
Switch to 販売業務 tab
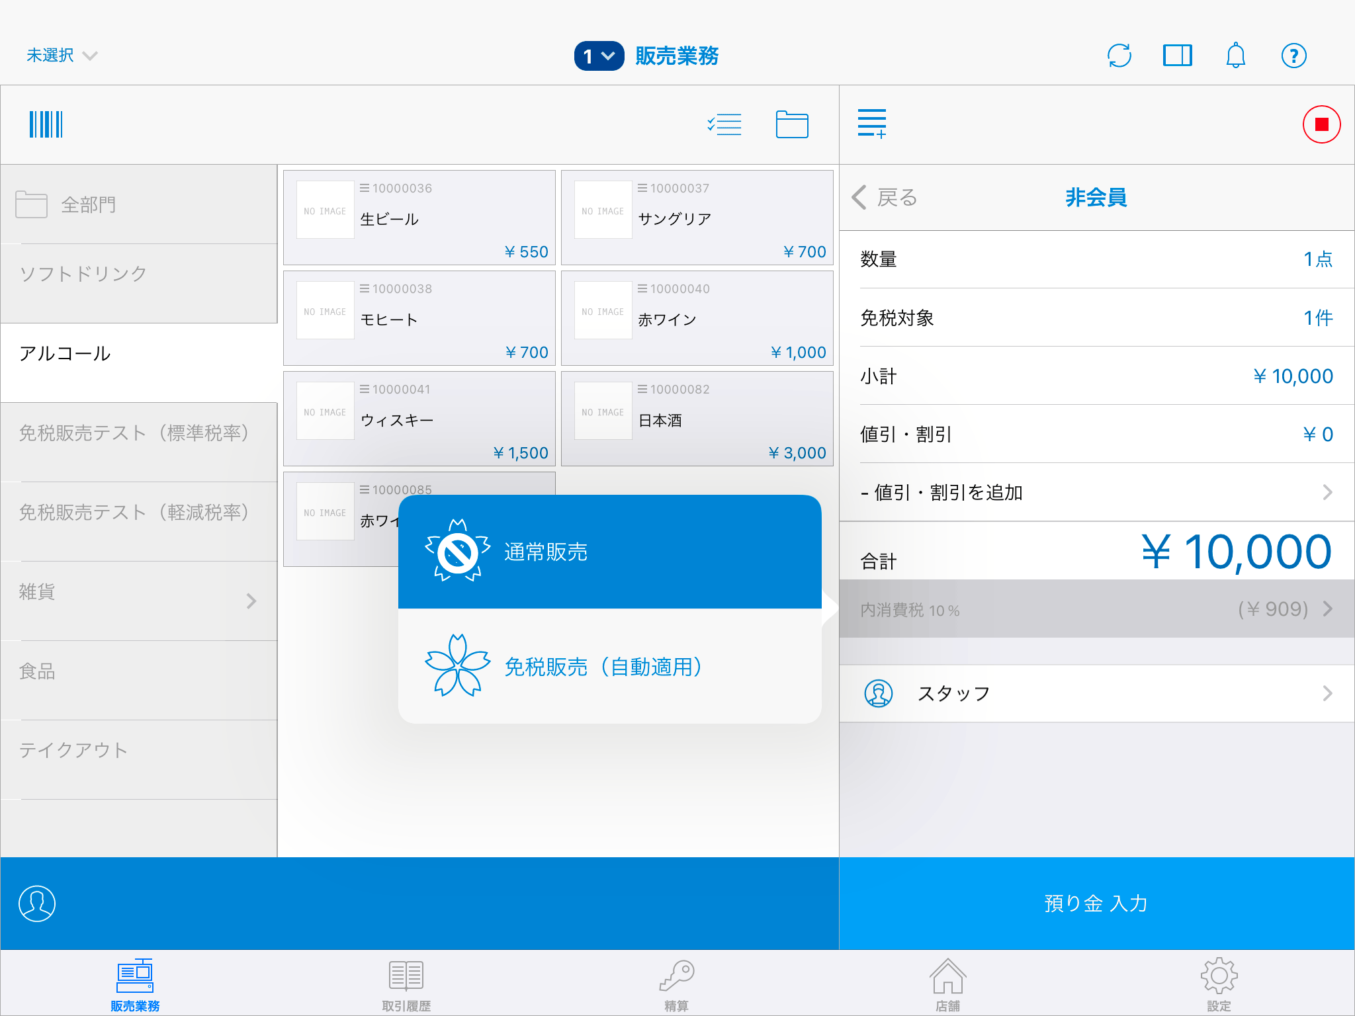pos(135,984)
